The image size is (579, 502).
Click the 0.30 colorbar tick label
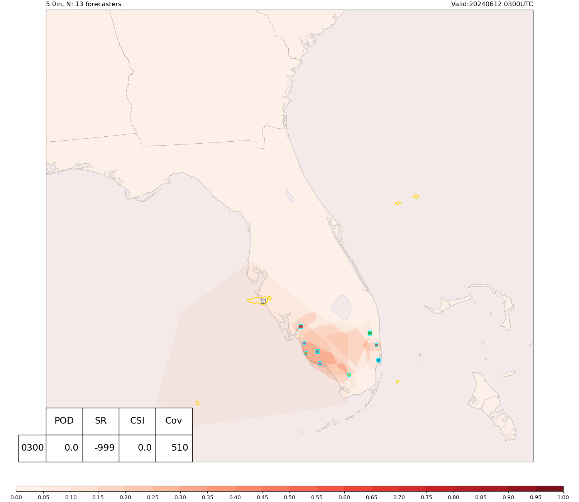pos(180,497)
